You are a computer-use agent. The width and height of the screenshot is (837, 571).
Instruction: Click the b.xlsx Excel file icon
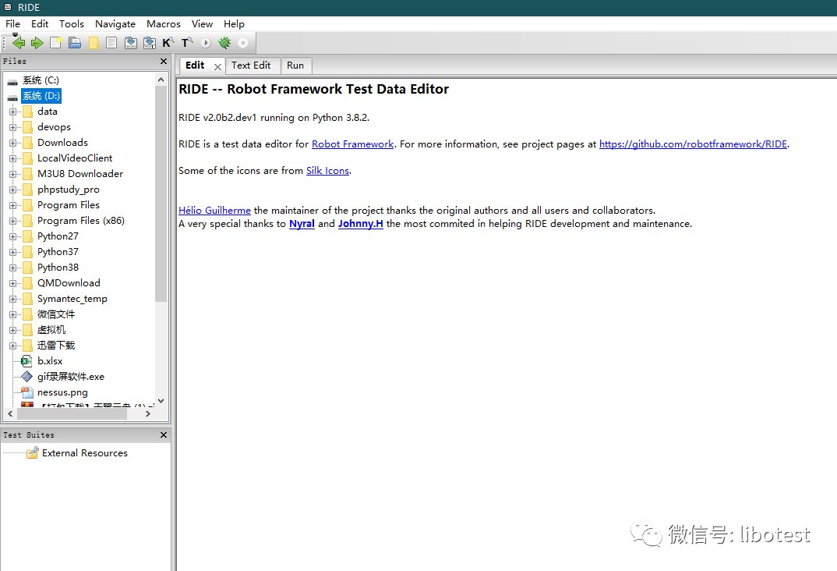click(26, 361)
